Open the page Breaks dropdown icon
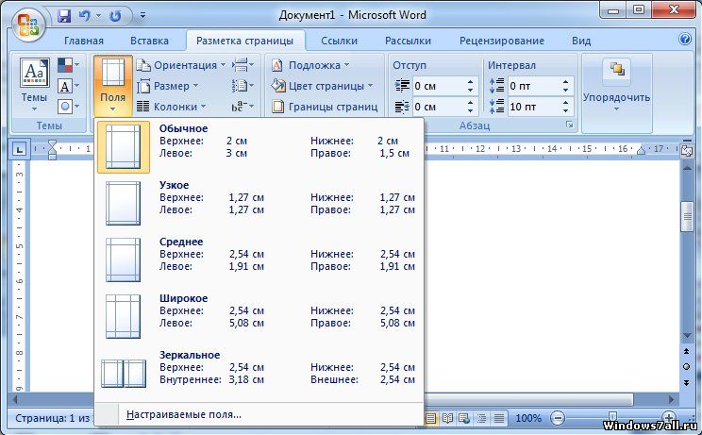This screenshot has width=702, height=435. (x=242, y=65)
